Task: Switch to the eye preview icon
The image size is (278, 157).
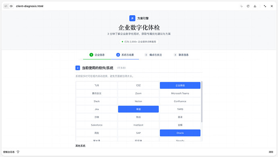Action: 11,6
